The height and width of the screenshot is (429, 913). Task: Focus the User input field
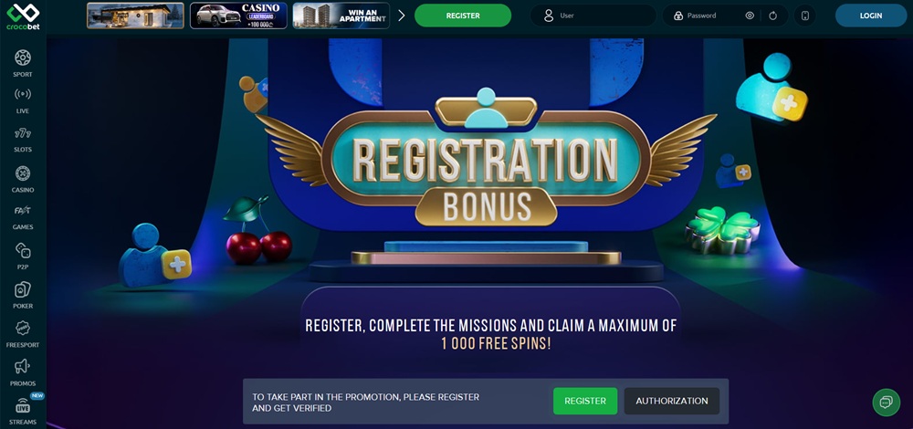tap(593, 16)
